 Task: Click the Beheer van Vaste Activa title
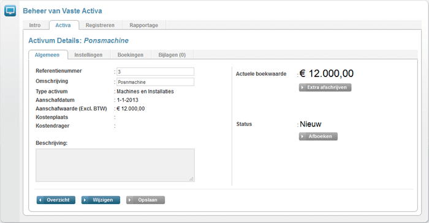pyautogui.click(x=63, y=11)
